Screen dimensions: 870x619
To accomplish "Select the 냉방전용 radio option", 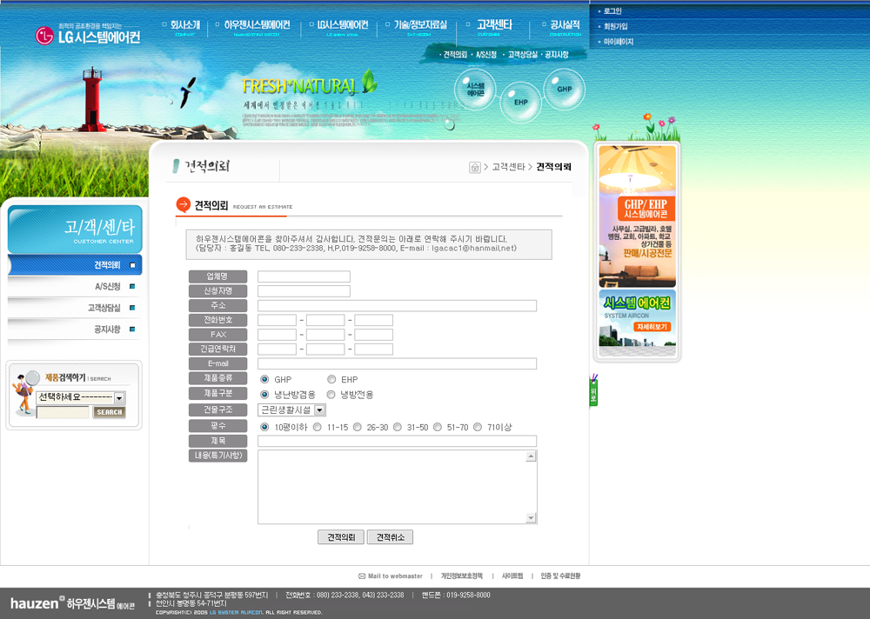I will click(331, 394).
